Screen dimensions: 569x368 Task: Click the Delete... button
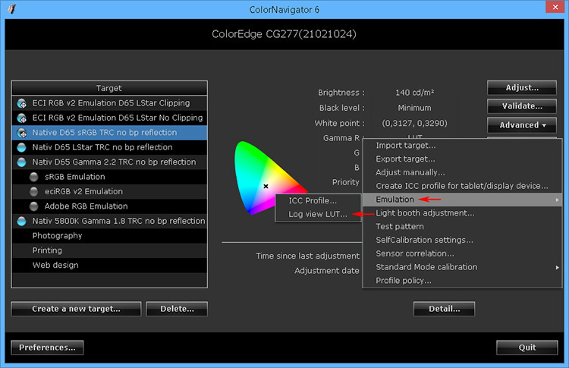point(177,309)
